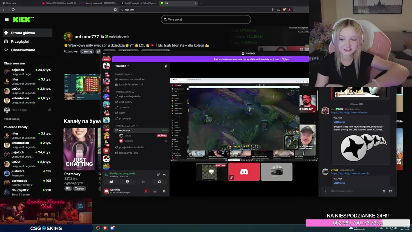This screenshot has height=232, width=412.
Task: Open darkocsgo recommended channel
Action: pyautogui.click(x=27, y=183)
